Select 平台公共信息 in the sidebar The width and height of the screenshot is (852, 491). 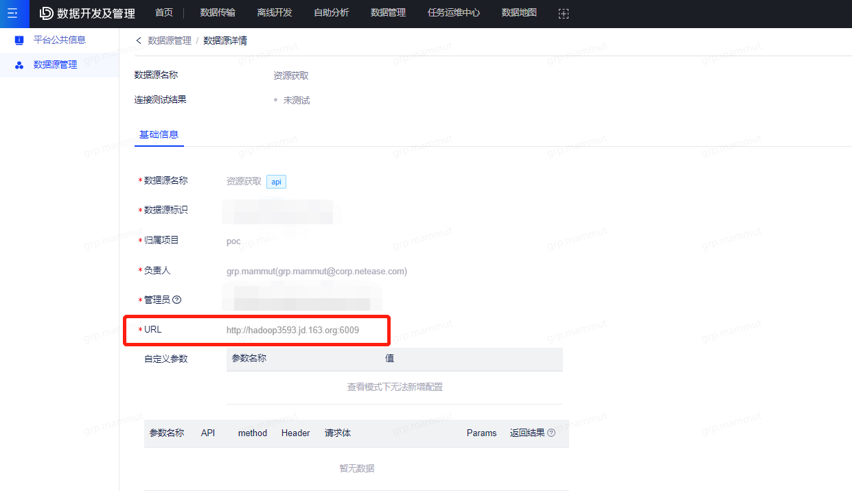coord(60,40)
